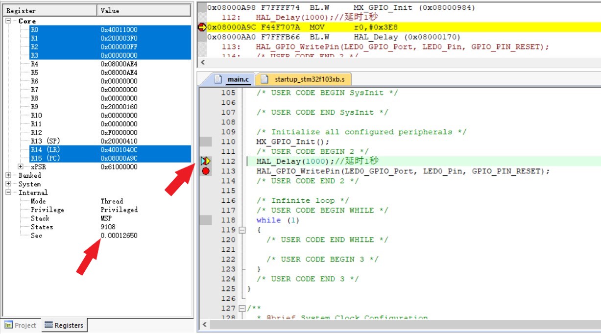Open the startup_stm32f103xb.s tab
The height and width of the screenshot is (334, 601).
coord(303,79)
